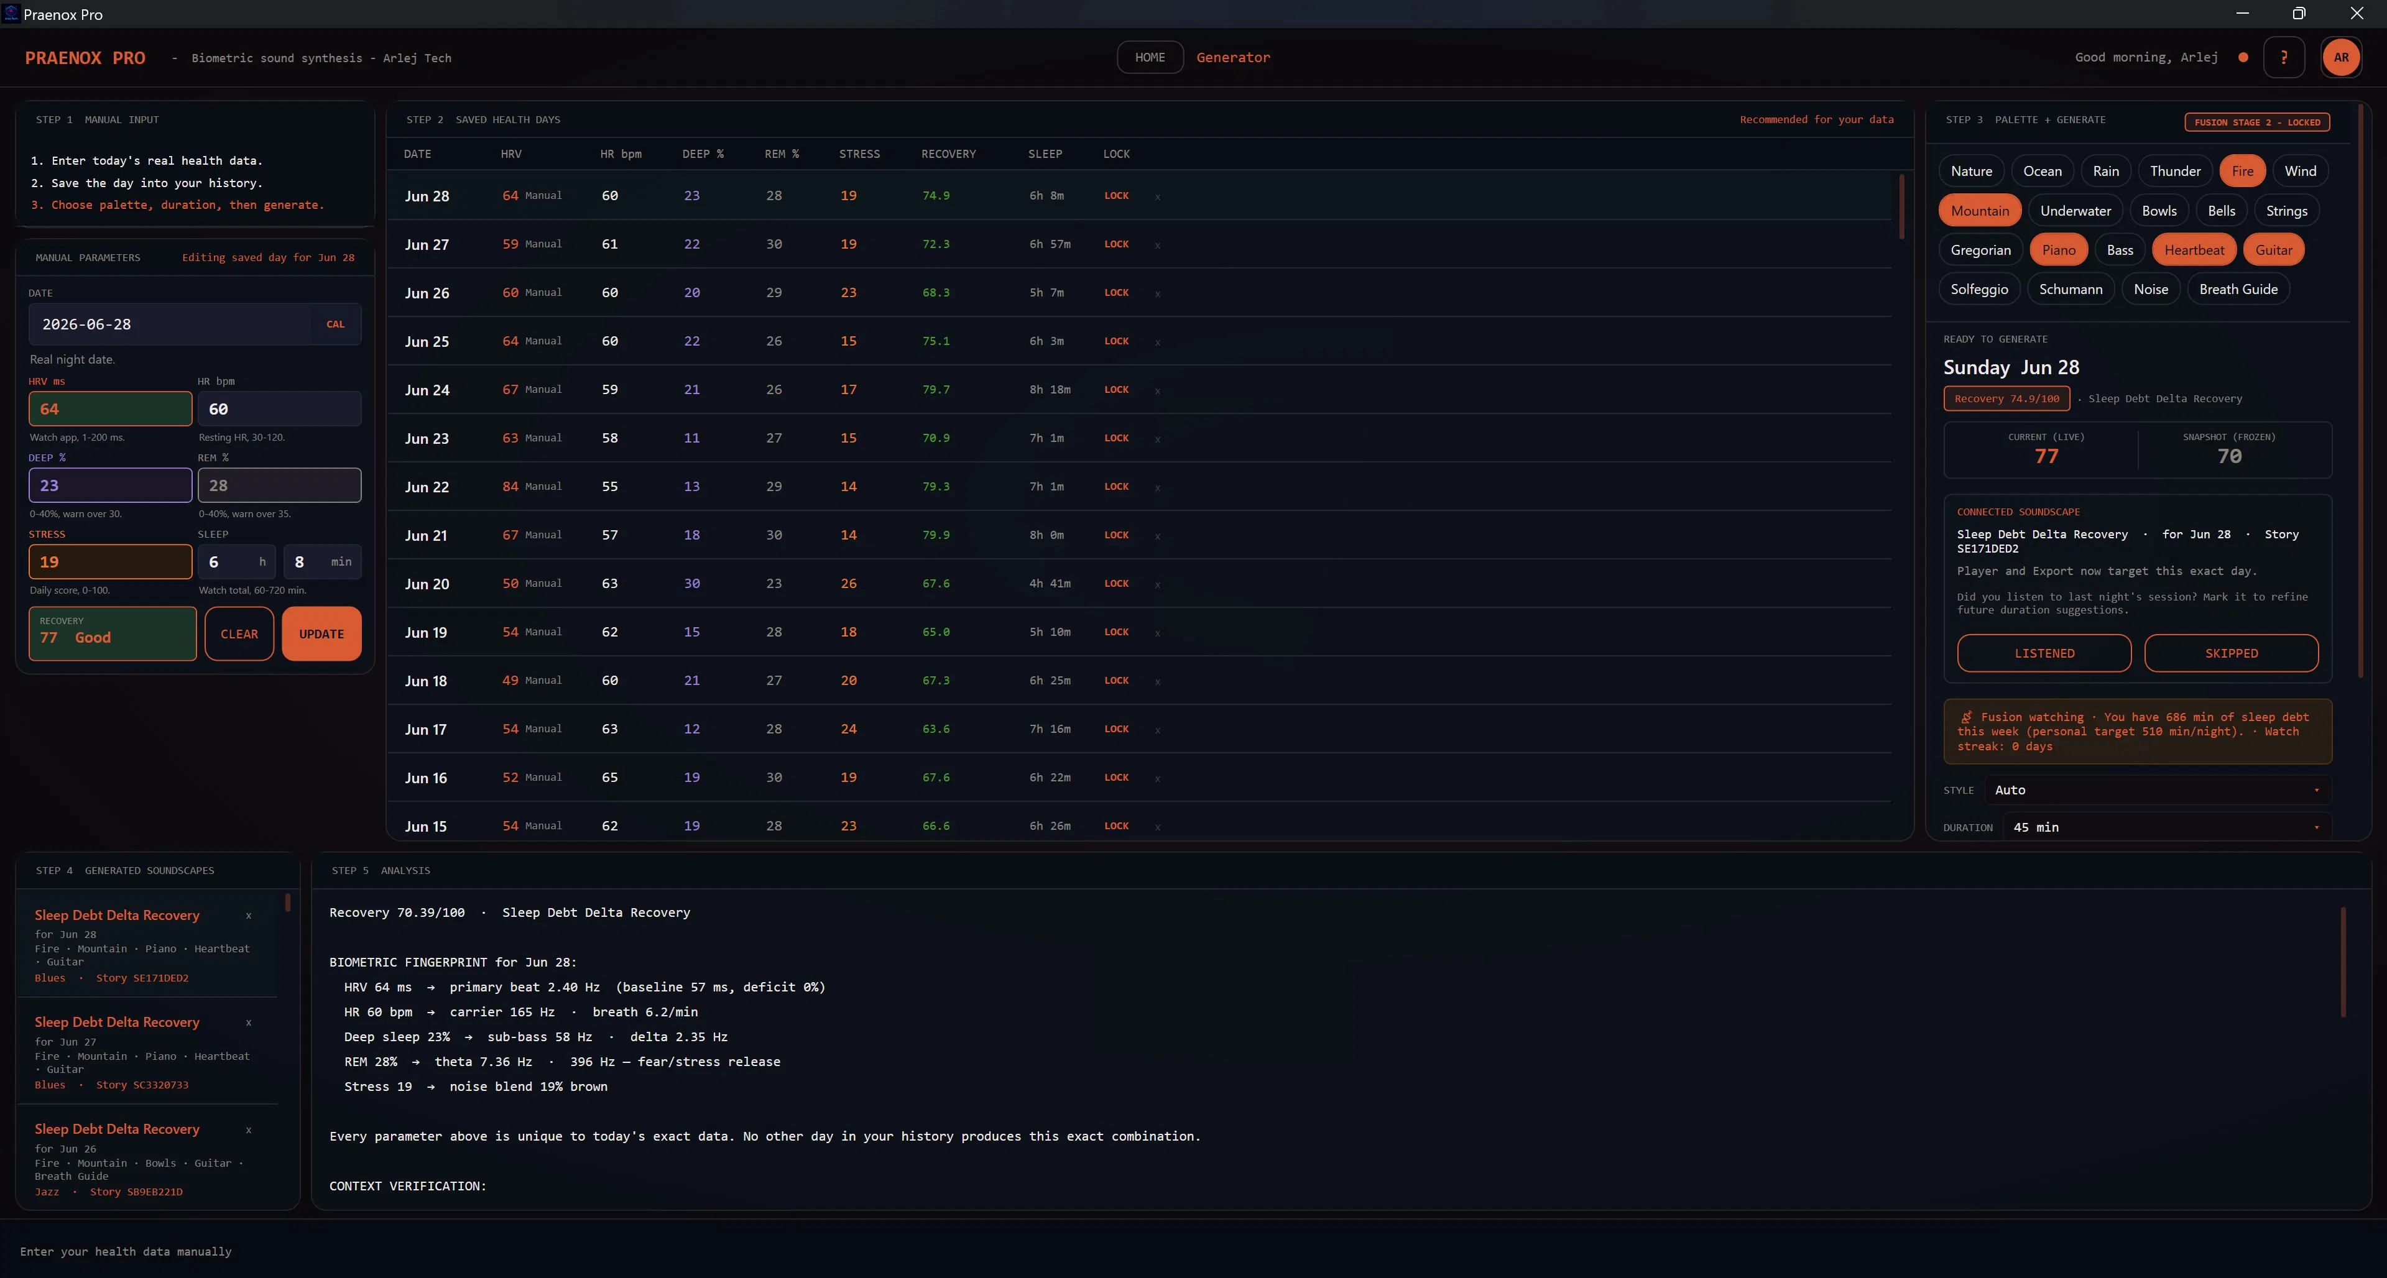Open the STYLE Auto dropdown

(2158, 790)
